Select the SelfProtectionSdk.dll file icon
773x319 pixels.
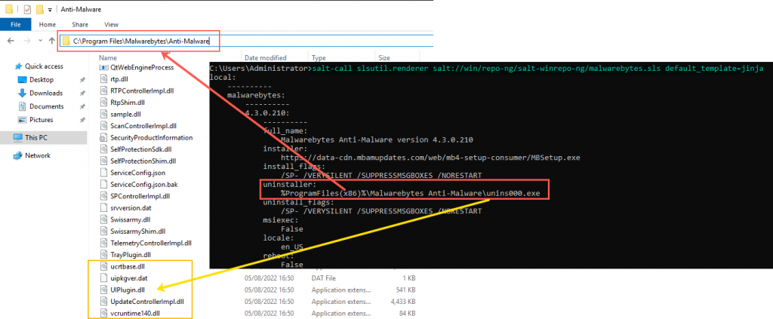coord(103,149)
